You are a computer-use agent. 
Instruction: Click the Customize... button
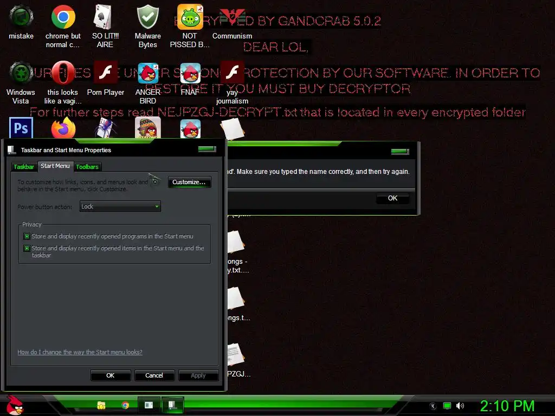(189, 182)
